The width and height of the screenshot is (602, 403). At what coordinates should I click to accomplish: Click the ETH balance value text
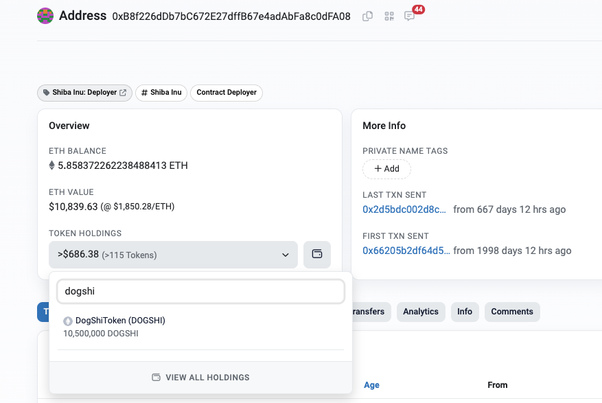[x=123, y=165]
